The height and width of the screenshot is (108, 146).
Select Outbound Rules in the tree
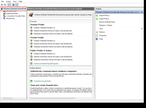coord(12,13)
